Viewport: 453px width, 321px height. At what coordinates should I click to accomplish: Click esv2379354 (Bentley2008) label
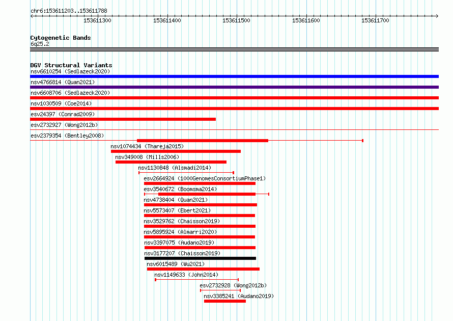(x=67, y=136)
